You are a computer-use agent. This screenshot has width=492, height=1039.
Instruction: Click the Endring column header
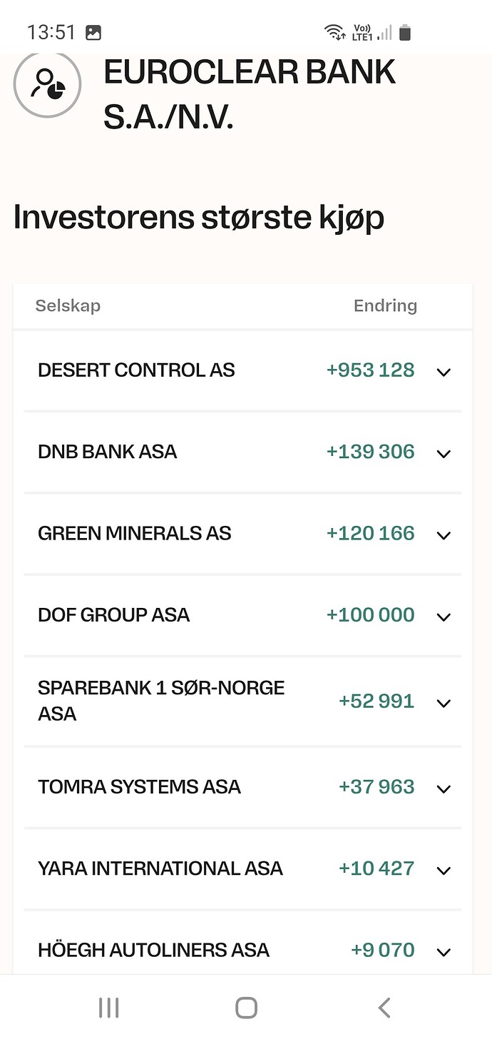coord(385,306)
